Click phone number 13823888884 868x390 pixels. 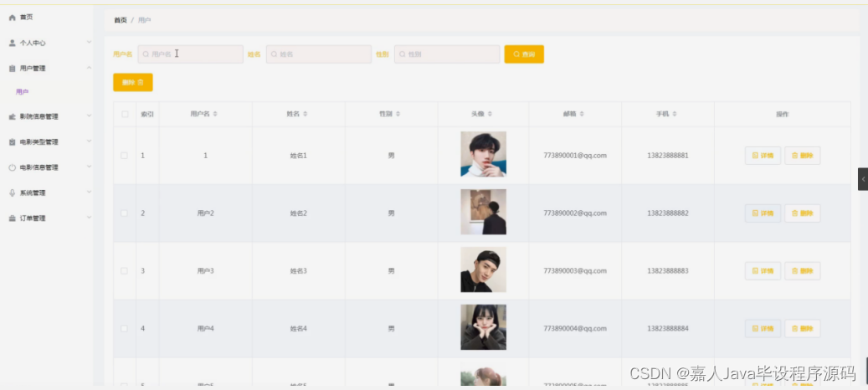668,329
